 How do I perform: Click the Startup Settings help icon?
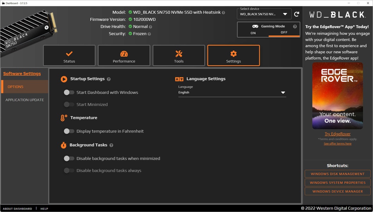coord(109,79)
